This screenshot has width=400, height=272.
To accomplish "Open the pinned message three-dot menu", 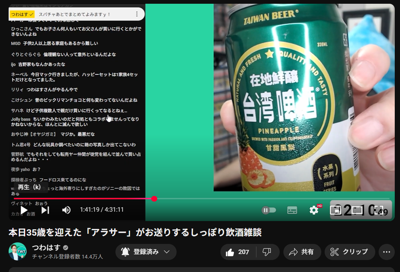I will [x=137, y=14].
